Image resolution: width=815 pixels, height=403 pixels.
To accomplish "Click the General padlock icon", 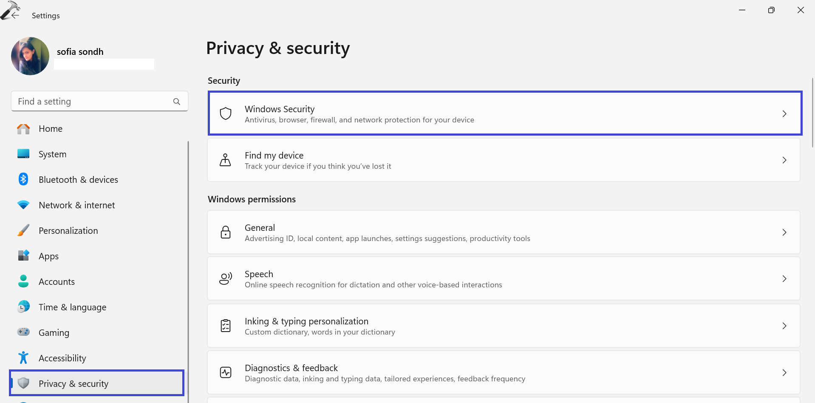I will 225,232.
